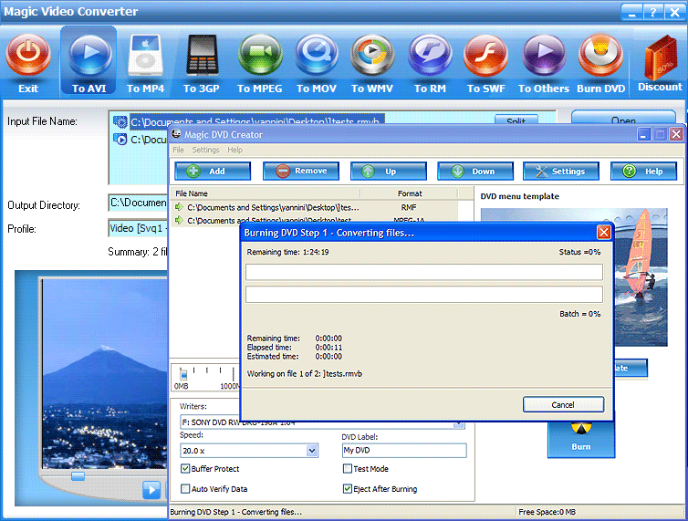The image size is (688, 521).
Task: Open the Burn DVD tool icon
Action: tap(600, 57)
